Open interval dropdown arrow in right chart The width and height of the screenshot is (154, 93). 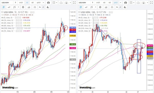(121, 3)
